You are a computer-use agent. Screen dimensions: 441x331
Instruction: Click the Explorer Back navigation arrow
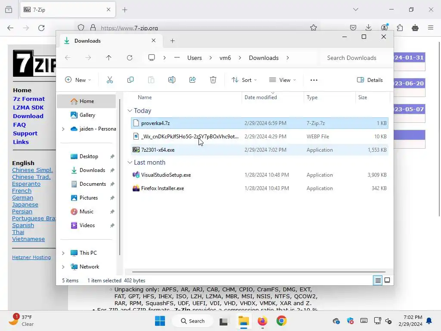click(x=68, y=58)
